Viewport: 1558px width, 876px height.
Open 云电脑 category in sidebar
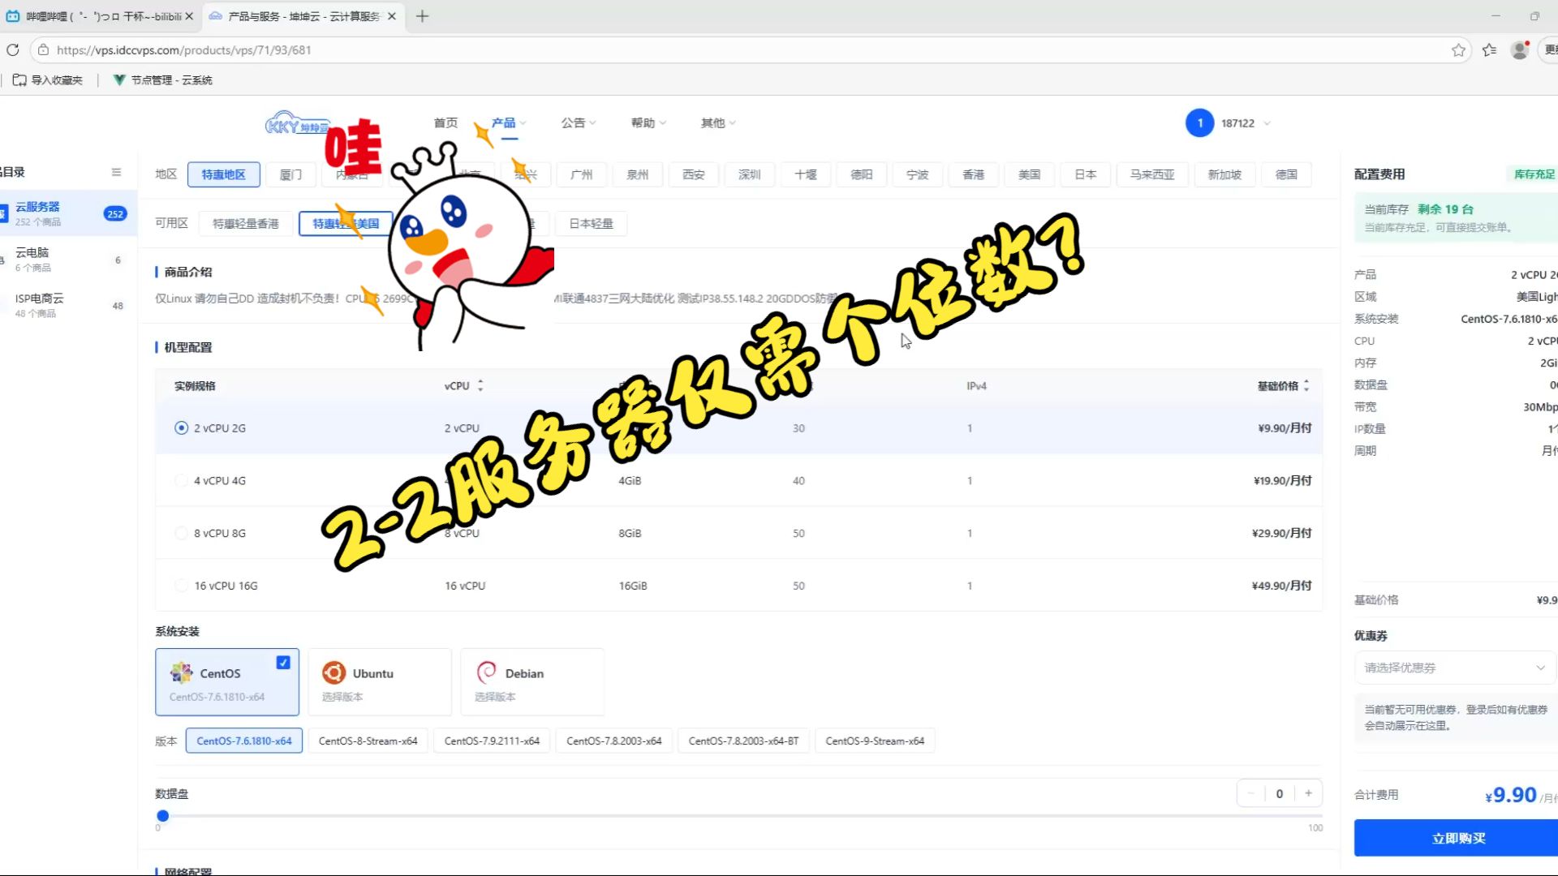68,260
